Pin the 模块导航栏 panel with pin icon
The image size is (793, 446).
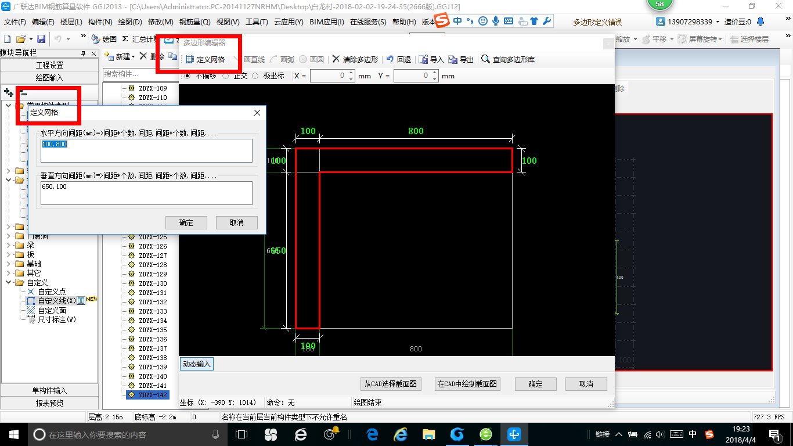(x=83, y=53)
